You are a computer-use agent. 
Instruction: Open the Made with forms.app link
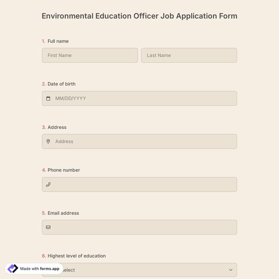point(39,269)
